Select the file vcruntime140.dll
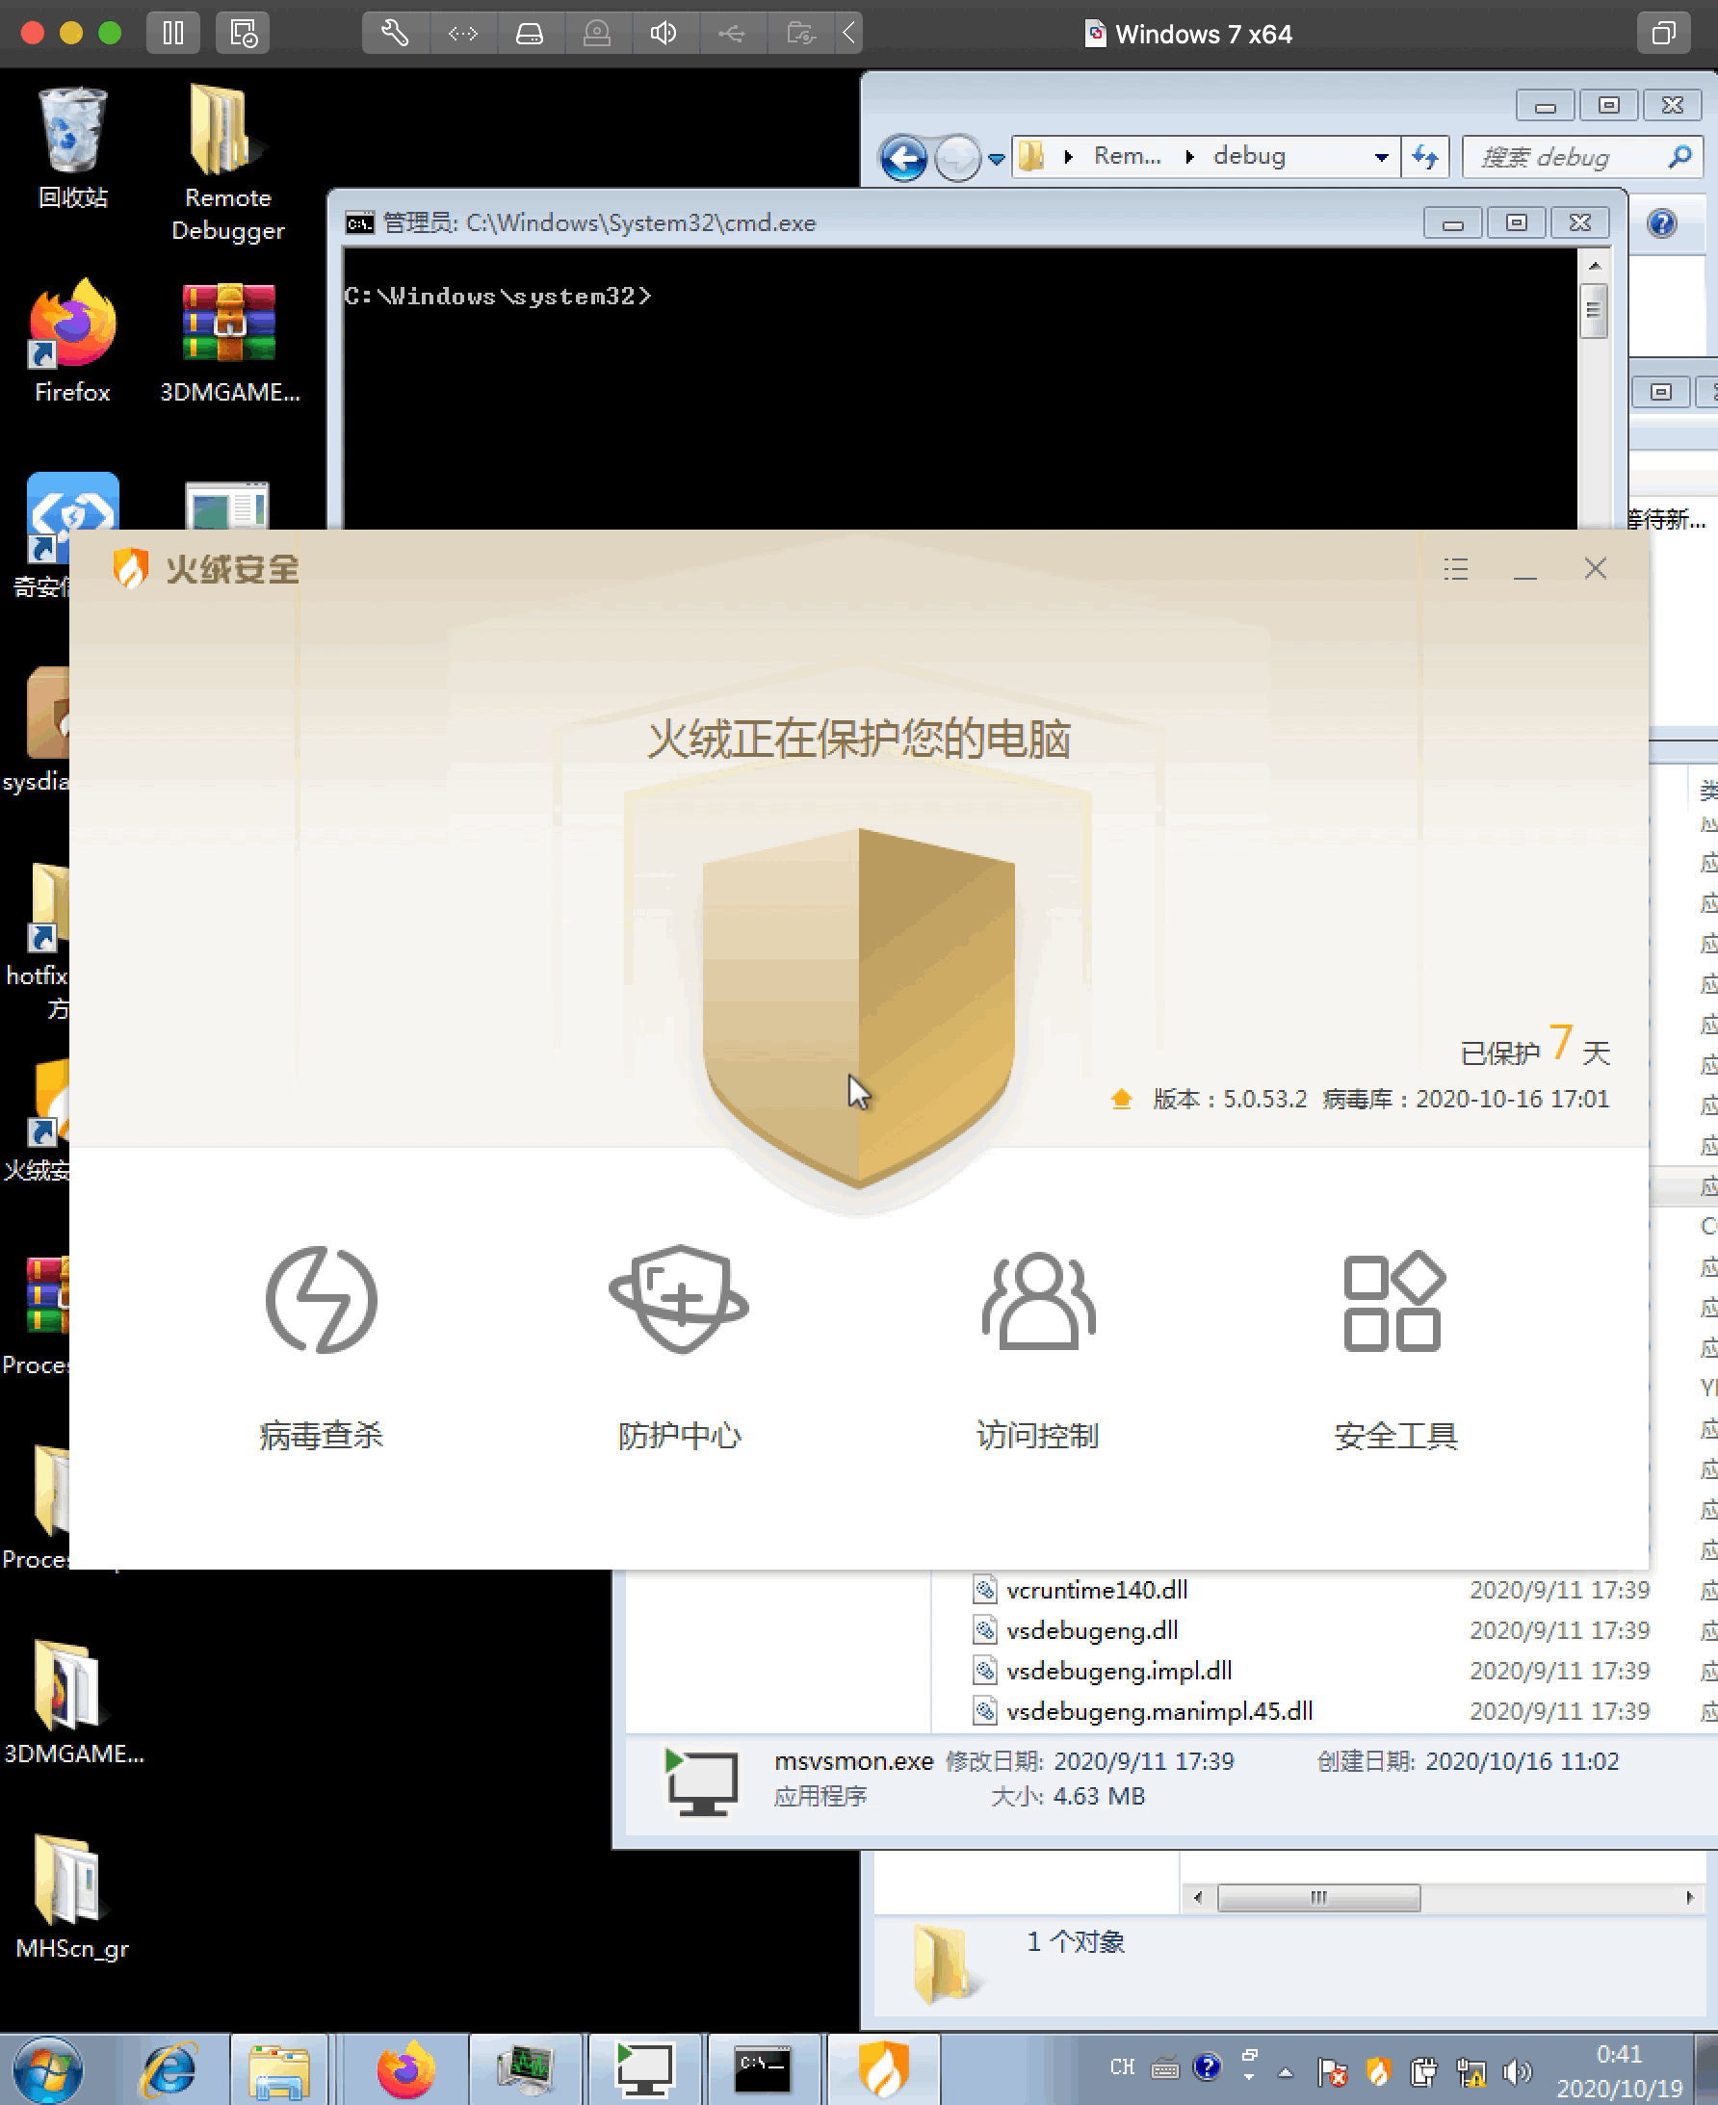Image resolution: width=1718 pixels, height=2105 pixels. coord(1097,1590)
